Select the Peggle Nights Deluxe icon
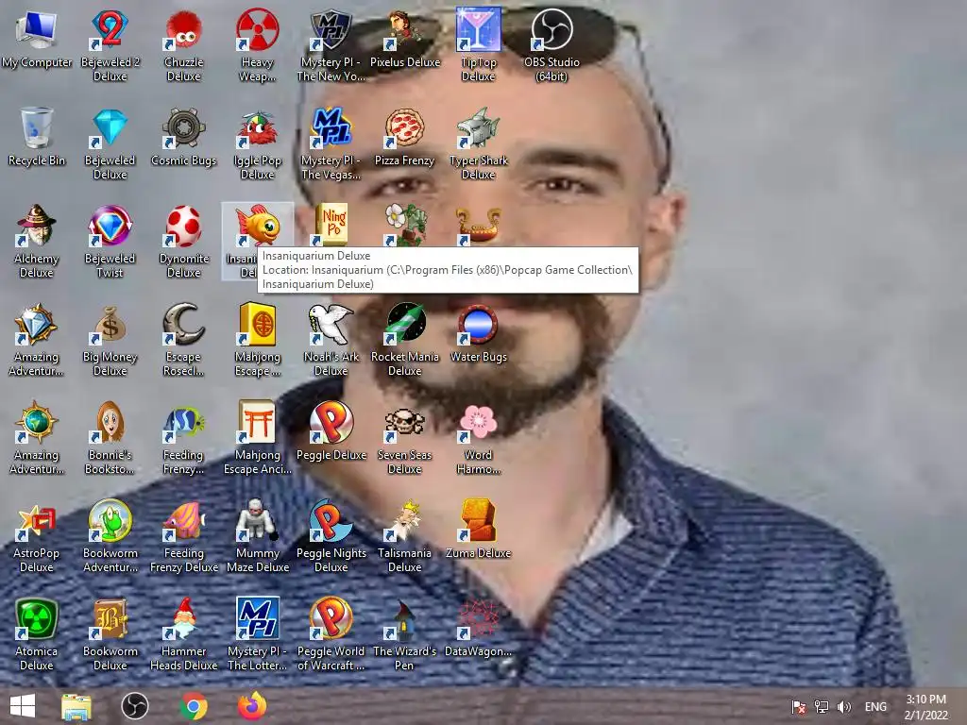 [x=331, y=520]
